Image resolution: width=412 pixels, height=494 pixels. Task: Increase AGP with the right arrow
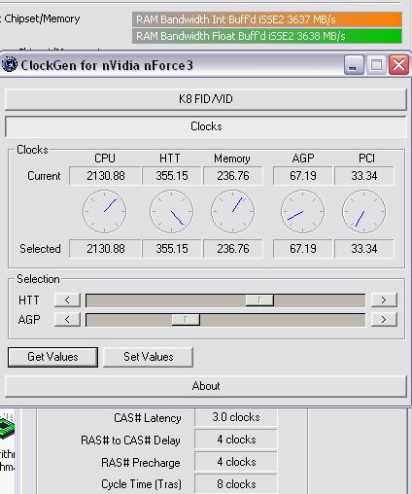[x=384, y=319]
